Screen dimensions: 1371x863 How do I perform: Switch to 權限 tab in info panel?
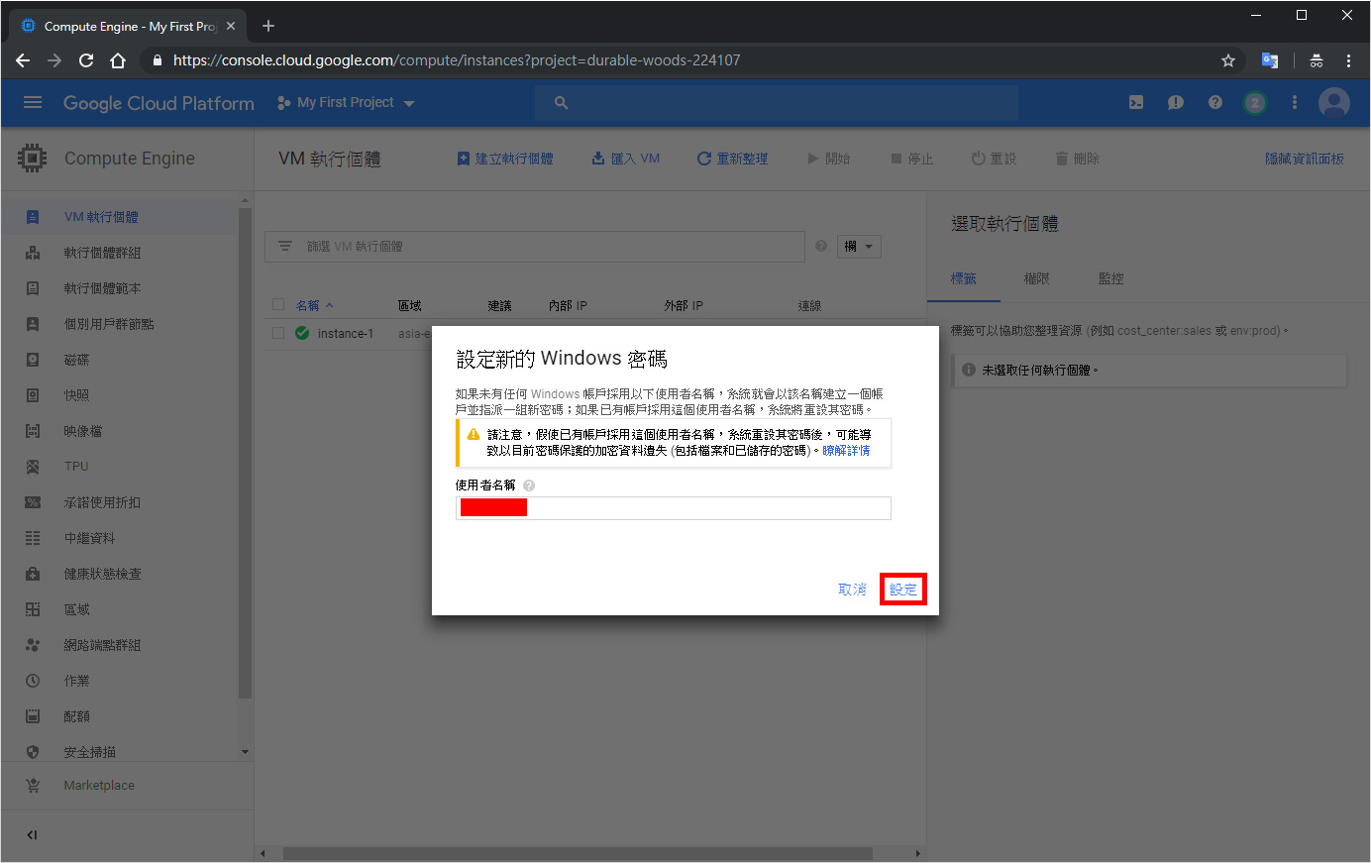[x=1036, y=279]
